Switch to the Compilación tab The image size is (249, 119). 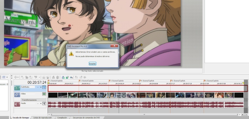tap(62, 117)
